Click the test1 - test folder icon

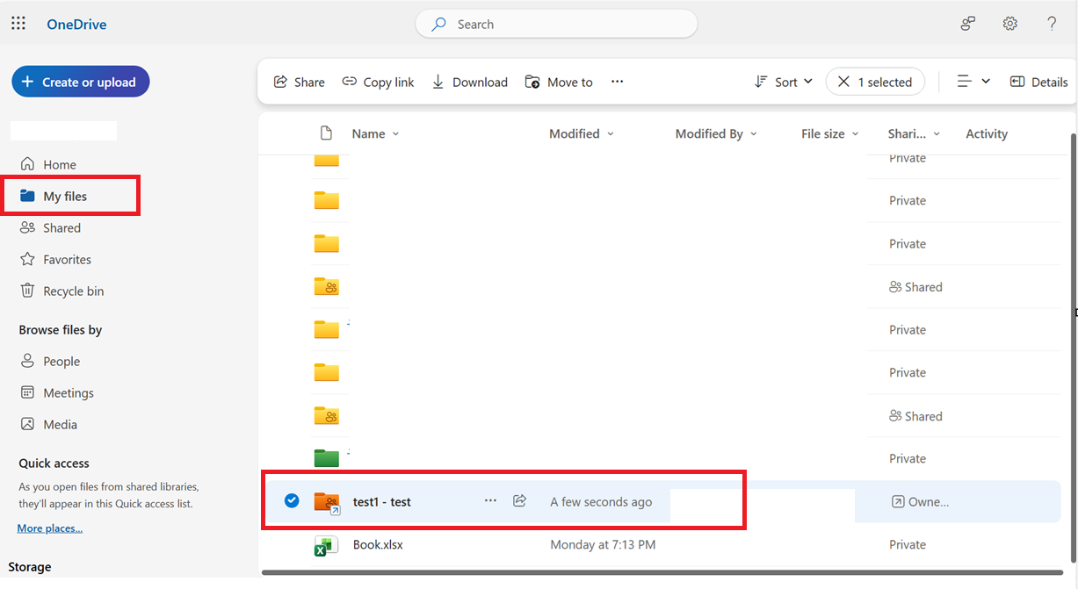tap(327, 503)
